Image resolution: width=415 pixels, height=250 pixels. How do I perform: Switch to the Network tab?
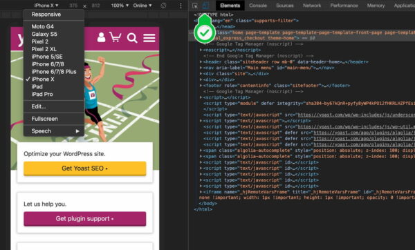(x=312, y=6)
